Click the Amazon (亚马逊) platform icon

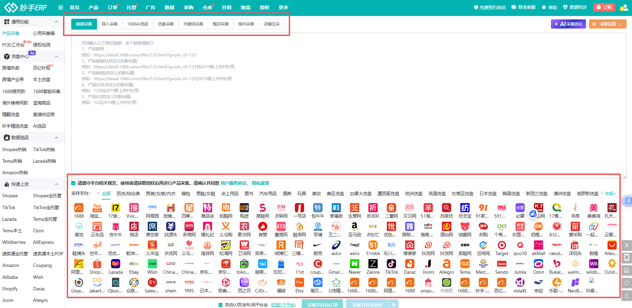[x=354, y=227]
